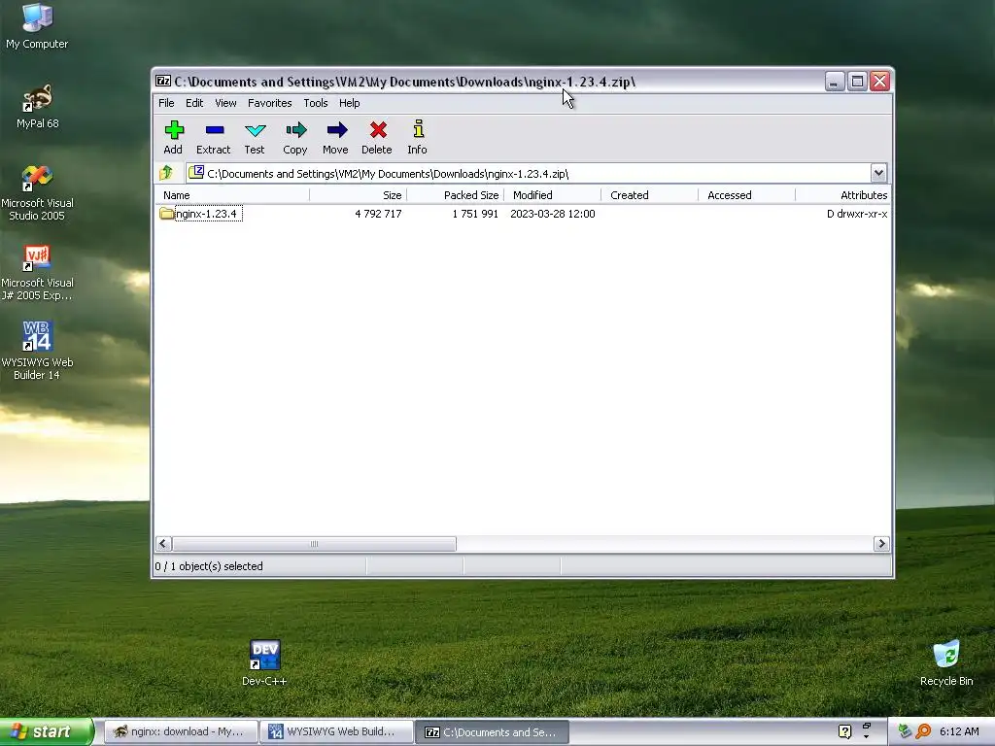This screenshot has width=995, height=746.
Task: Sort by the Modified column header
Action: 552,195
